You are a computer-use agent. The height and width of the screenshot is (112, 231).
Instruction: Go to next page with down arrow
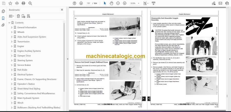(x=81, y=3)
